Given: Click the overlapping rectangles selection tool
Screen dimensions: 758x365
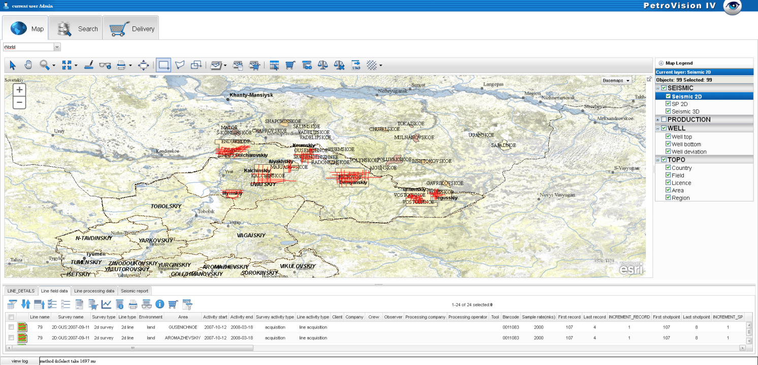Looking at the screenshot, I should coord(196,65).
